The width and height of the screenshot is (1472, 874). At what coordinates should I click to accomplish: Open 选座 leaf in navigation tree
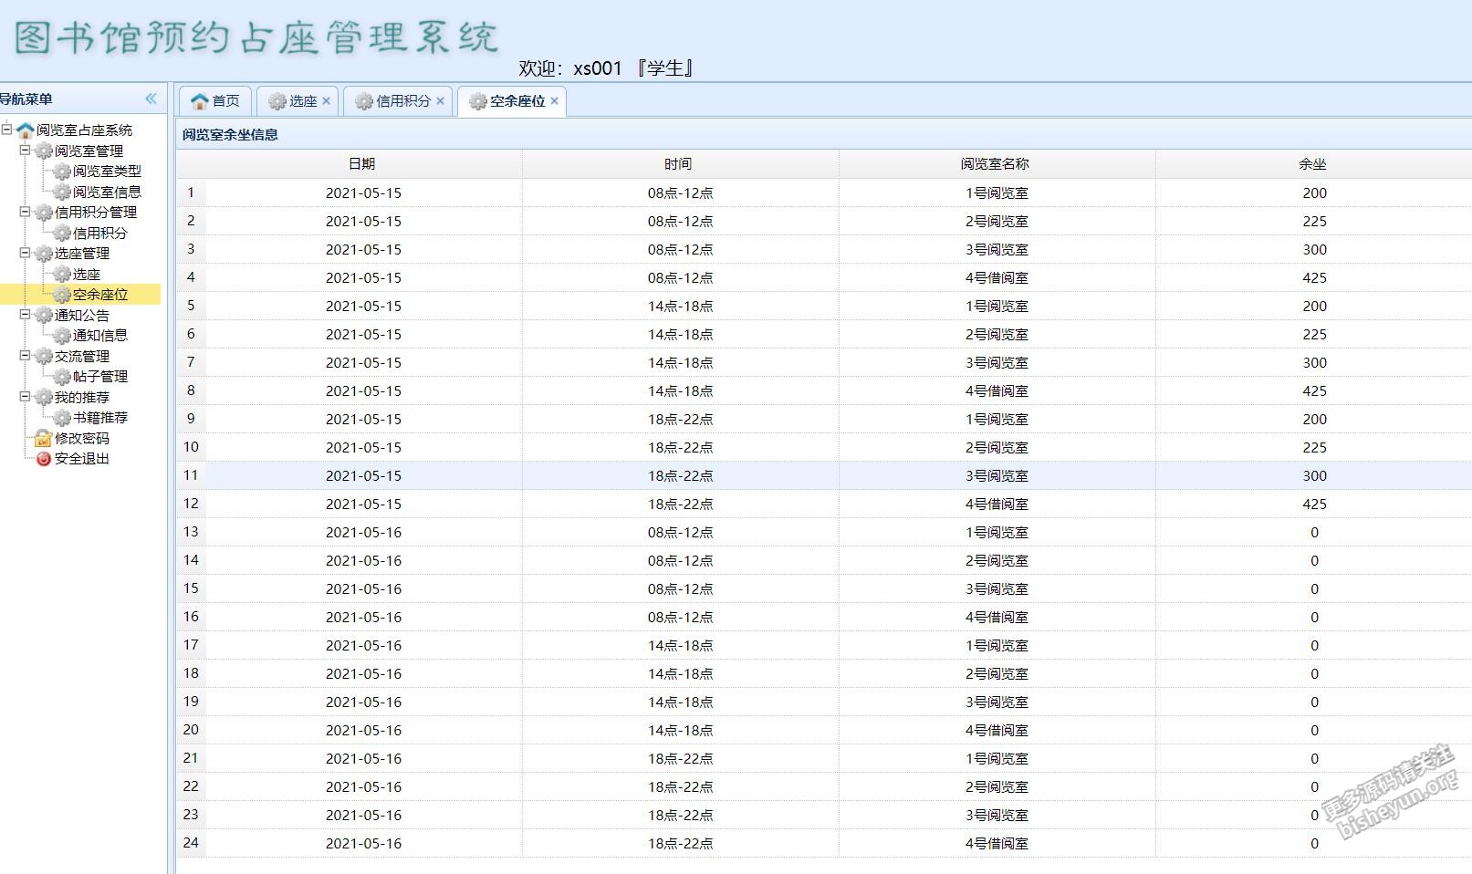click(87, 274)
